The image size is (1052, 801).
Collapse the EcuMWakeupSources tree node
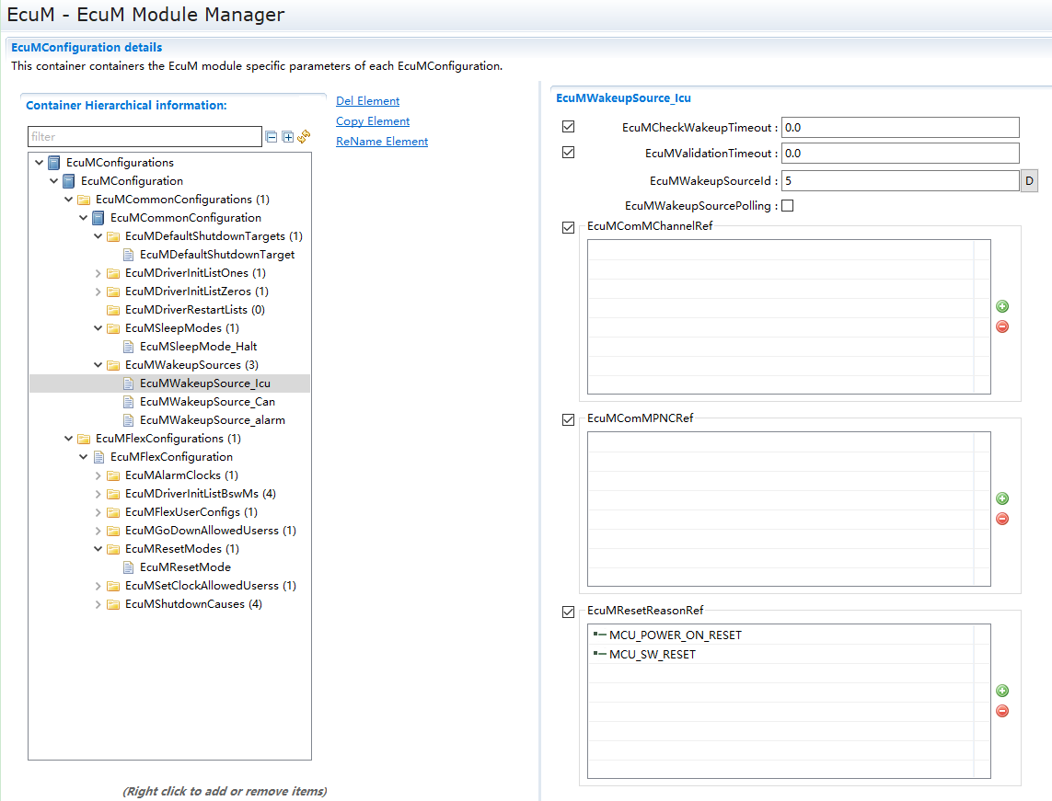pyautogui.click(x=98, y=365)
